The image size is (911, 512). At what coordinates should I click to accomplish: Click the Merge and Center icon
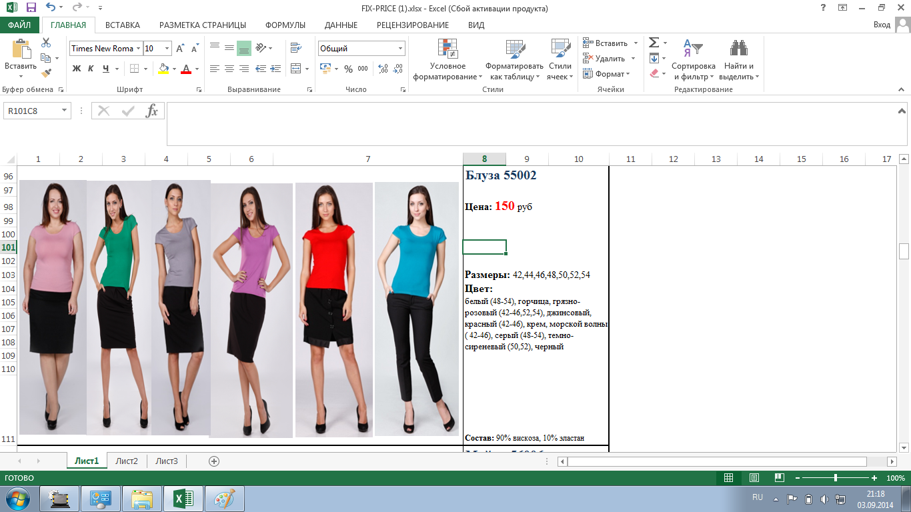[296, 69]
